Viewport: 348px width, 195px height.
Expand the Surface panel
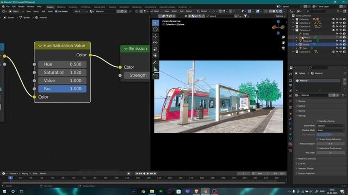click(302, 106)
